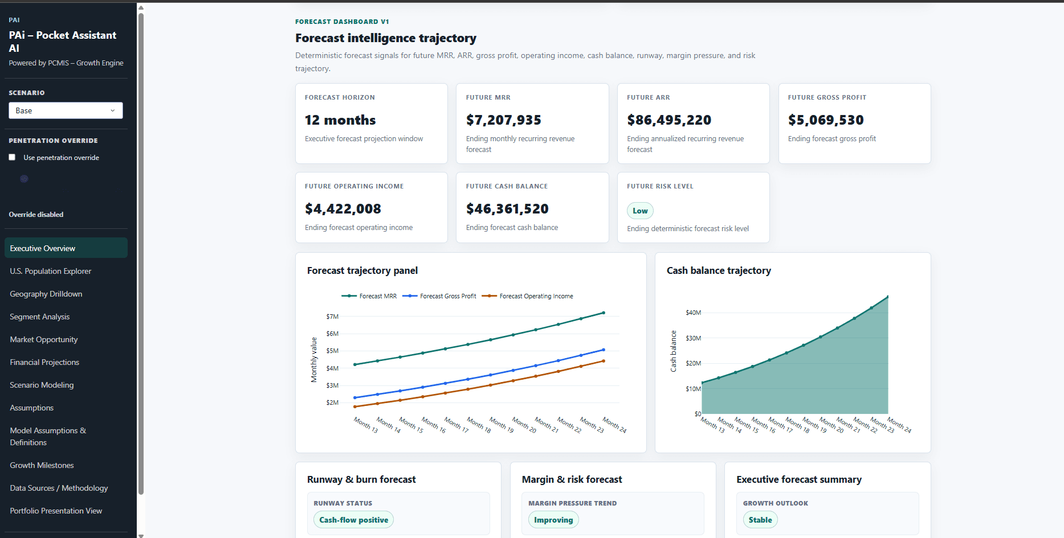Enable the Use penetration override checkbox

tap(12, 157)
